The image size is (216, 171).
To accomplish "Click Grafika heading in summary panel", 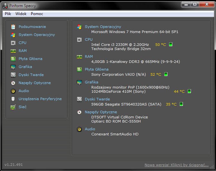I will [x=92, y=82].
